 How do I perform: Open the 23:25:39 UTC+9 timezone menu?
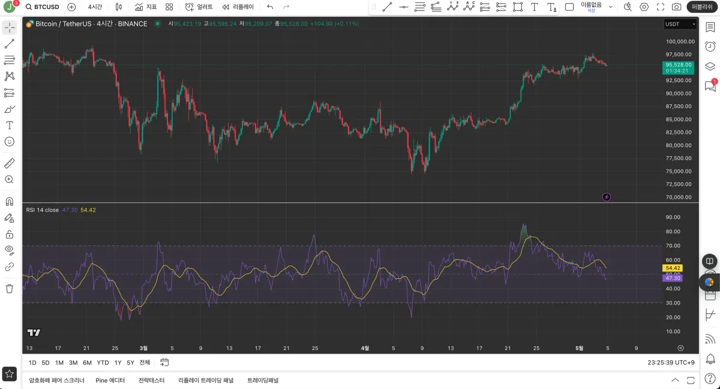(671, 363)
